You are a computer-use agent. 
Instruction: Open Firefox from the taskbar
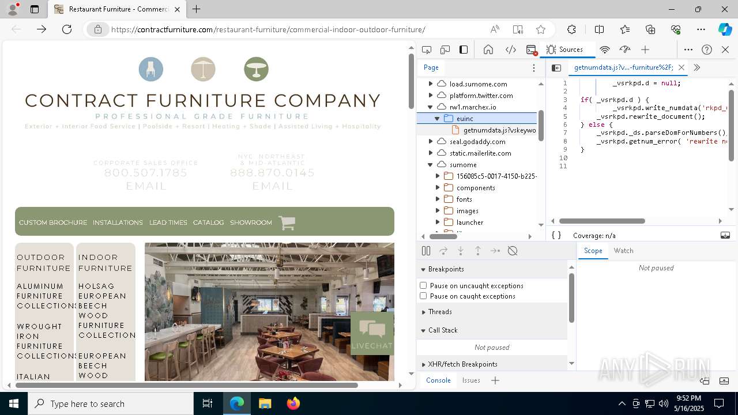293,403
